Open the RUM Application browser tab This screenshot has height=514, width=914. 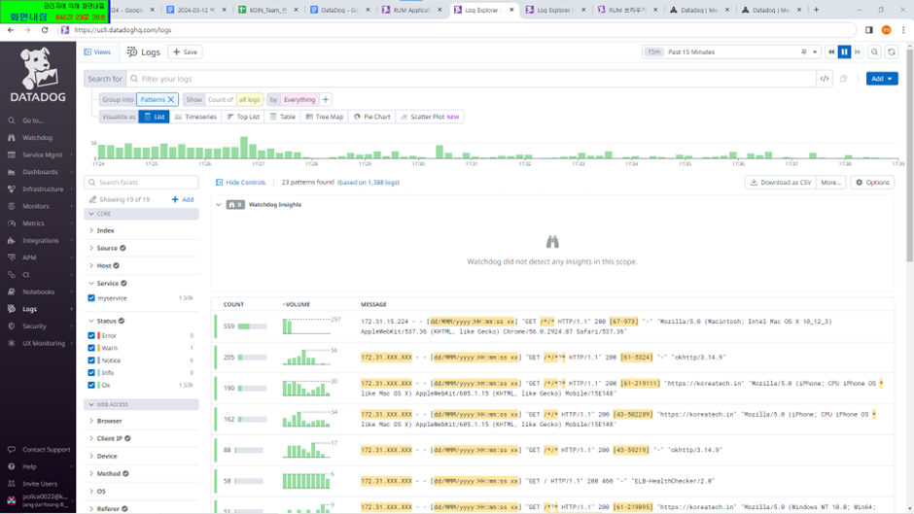tap(412, 10)
